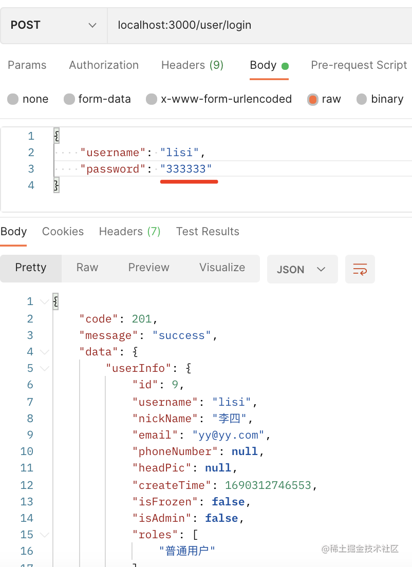Switch response view to Preview
The image size is (412, 567).
click(x=148, y=268)
